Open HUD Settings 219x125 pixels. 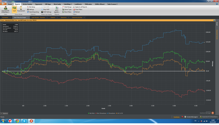[x=46, y=12]
